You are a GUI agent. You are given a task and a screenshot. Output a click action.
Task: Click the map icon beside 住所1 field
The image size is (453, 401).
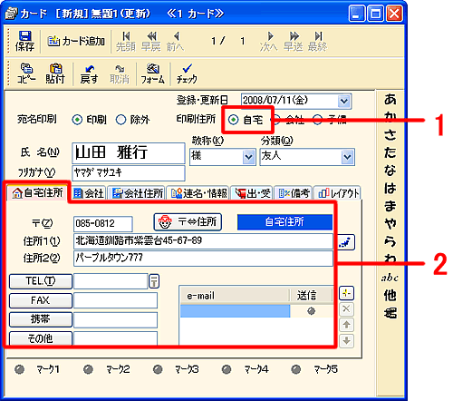(x=346, y=242)
